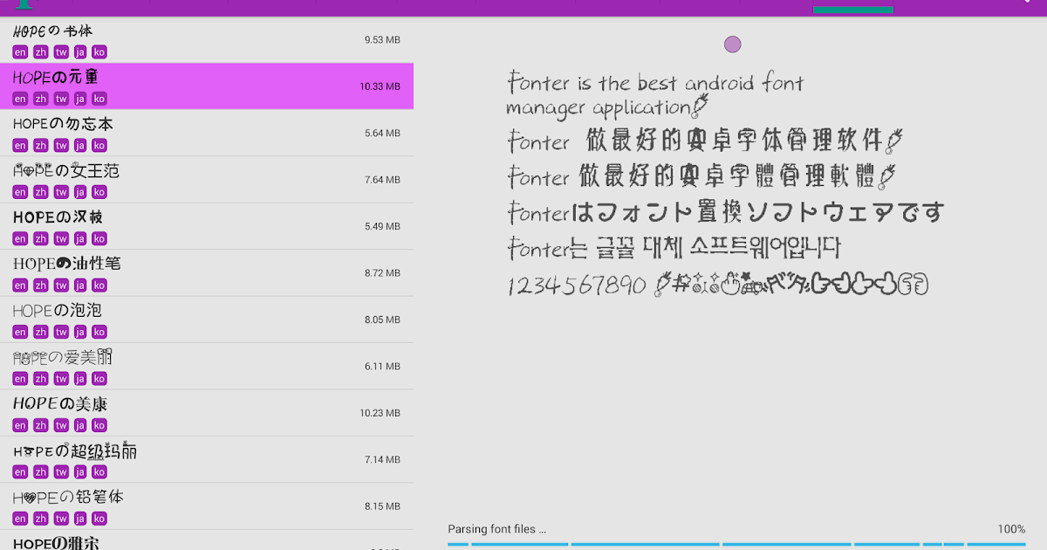
Task: Tap the 'ko' tag in the 5.49 MB row
Action: [x=99, y=239]
